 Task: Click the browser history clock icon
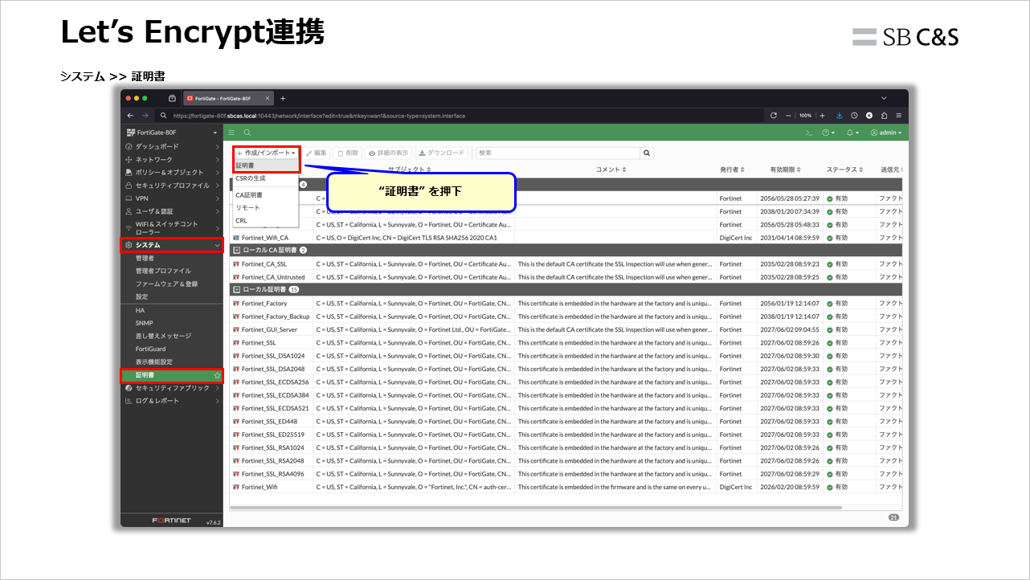click(854, 116)
